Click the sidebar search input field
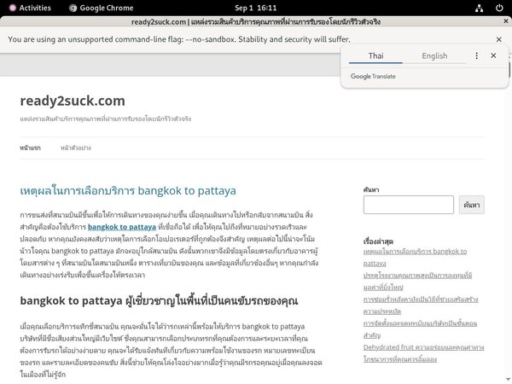512x384 pixels. pos(408,205)
